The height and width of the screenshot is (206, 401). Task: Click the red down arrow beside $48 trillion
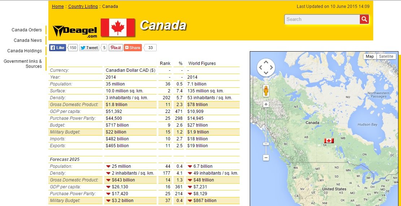[x=190, y=180]
